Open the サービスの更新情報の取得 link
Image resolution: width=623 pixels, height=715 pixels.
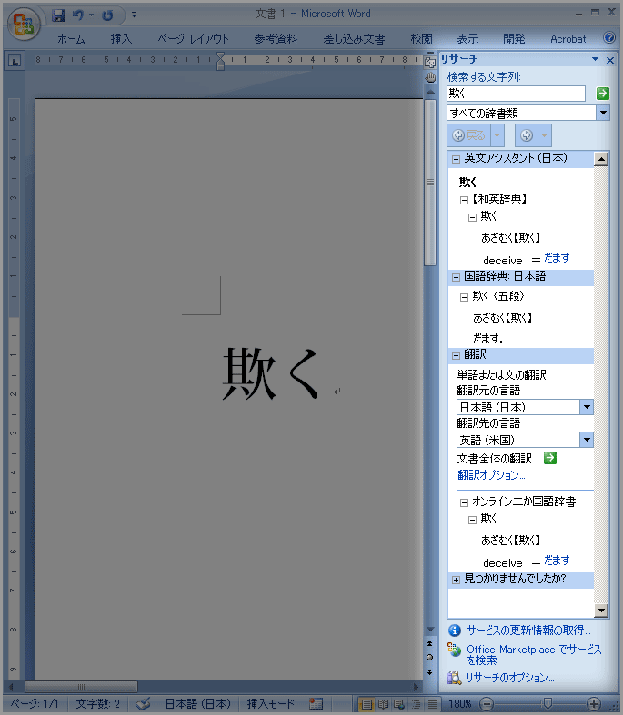[528, 631]
